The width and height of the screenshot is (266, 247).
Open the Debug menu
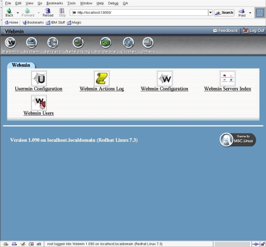pos(113,3)
